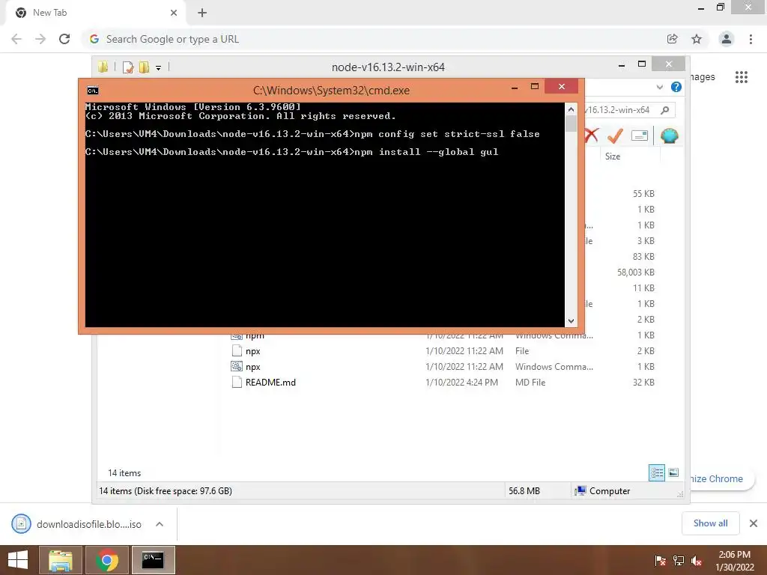Viewport: 767px width, 575px height.
Task: Click the blue shell icon in ribbon
Action: (669, 136)
